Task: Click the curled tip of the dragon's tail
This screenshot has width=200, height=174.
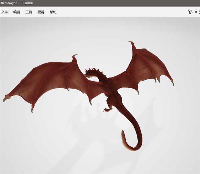Action: [124, 136]
